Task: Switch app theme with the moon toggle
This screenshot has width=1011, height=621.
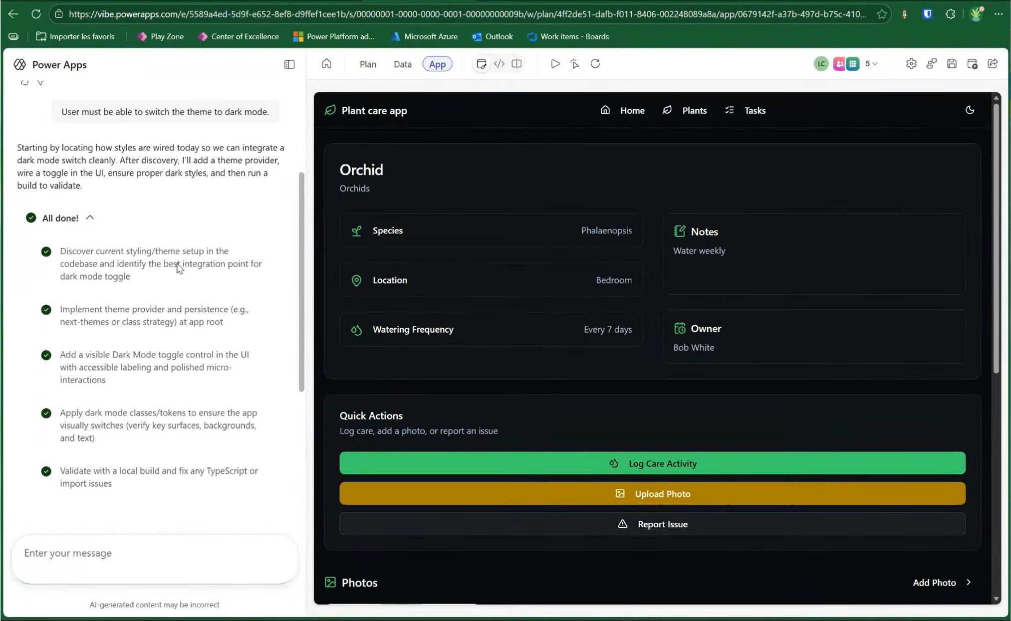Action: (x=970, y=110)
